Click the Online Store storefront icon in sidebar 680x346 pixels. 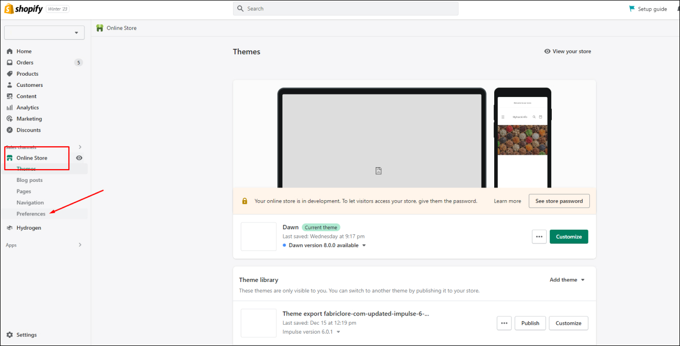point(10,158)
